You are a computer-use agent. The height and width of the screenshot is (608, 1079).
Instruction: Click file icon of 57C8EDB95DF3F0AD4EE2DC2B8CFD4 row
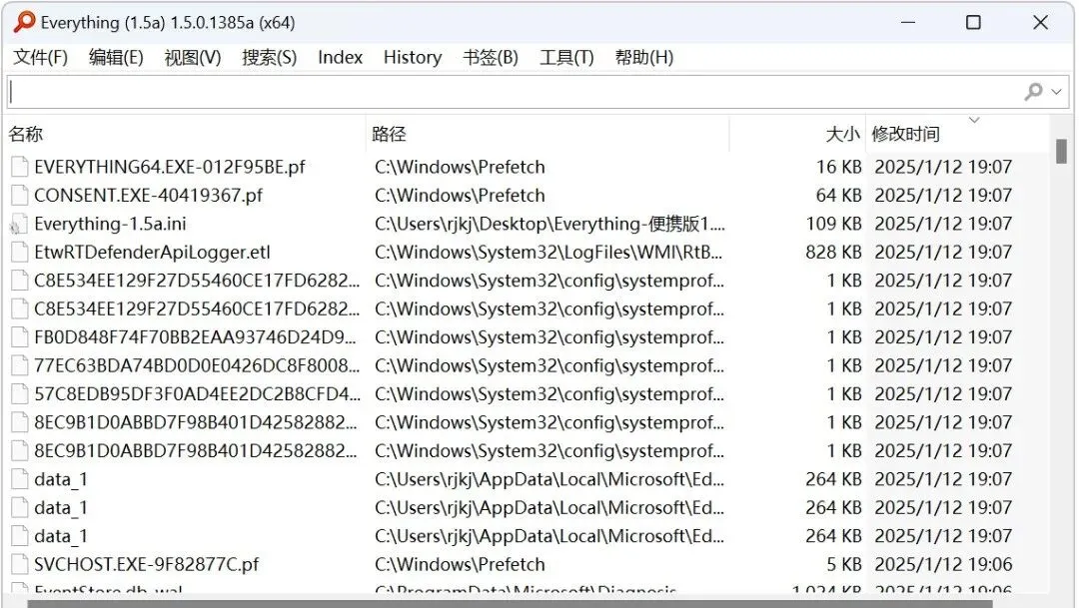click(x=20, y=394)
